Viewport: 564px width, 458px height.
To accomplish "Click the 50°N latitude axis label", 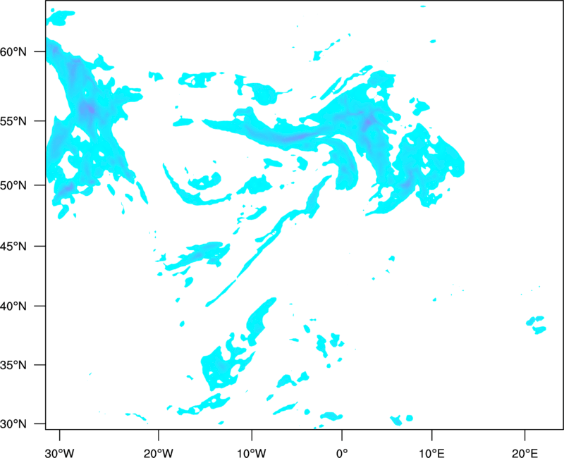I will tap(13, 185).
